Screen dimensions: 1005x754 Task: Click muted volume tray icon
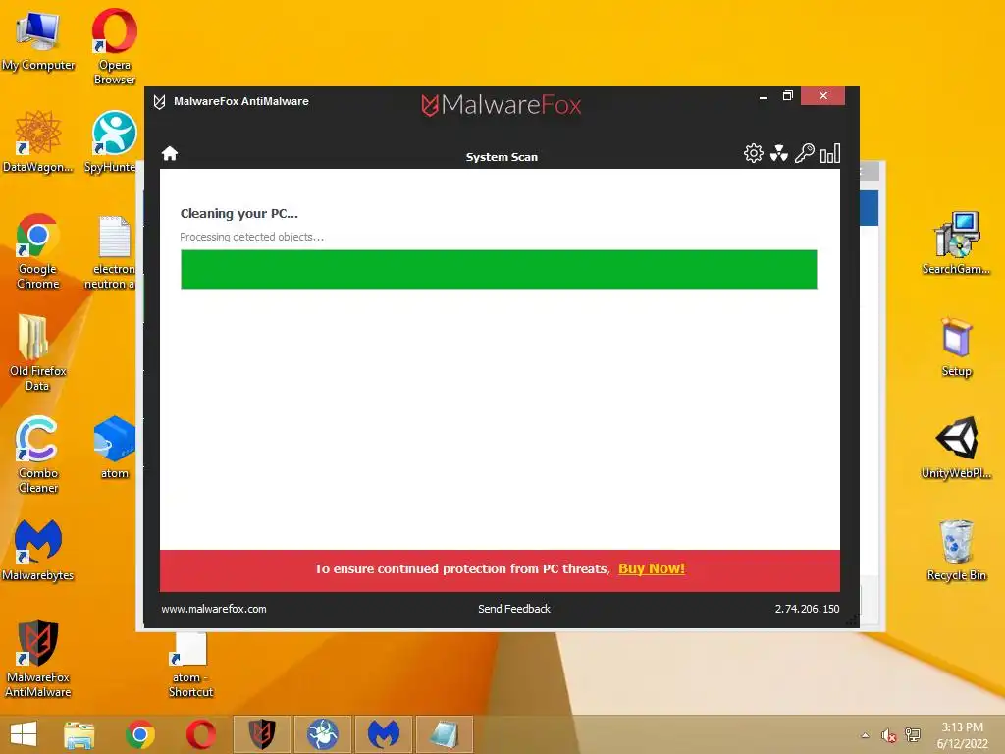coord(888,735)
